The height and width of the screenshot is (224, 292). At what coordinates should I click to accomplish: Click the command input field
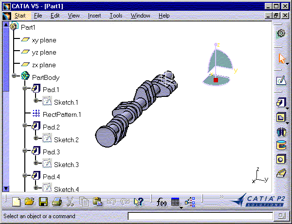(200, 216)
